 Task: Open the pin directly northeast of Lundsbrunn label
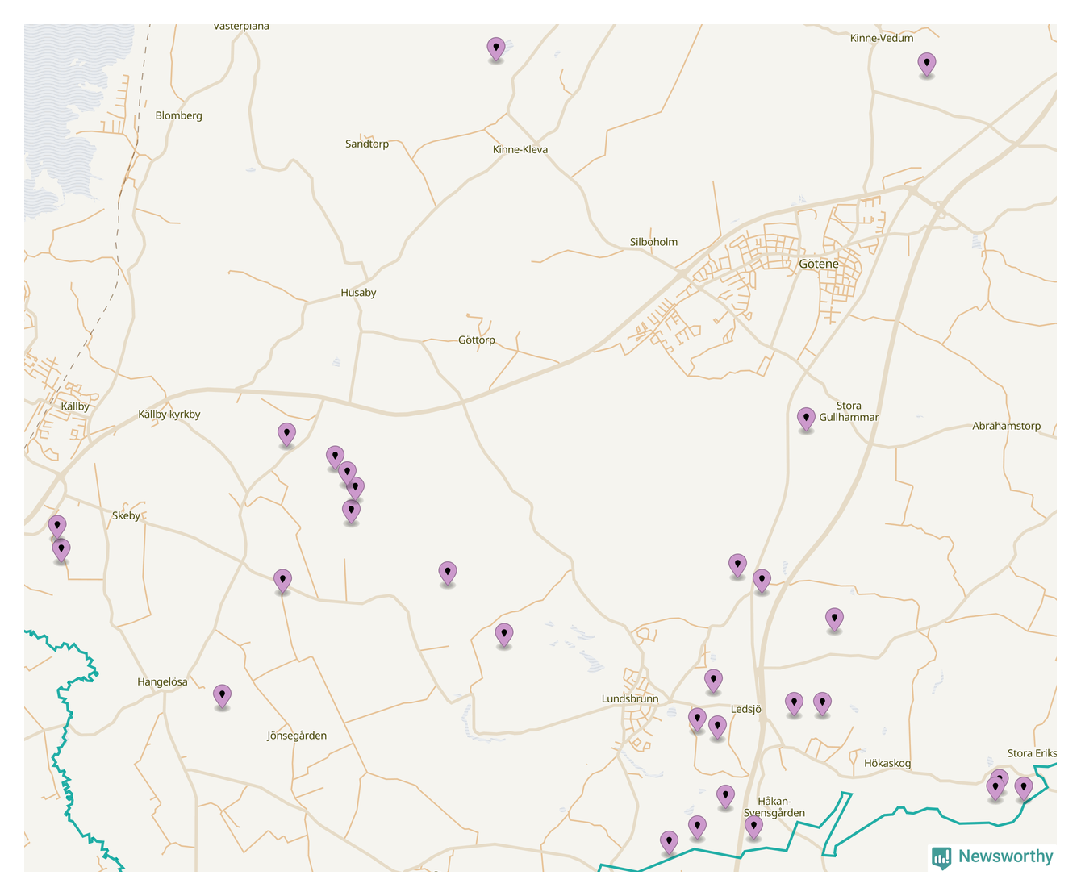(x=713, y=680)
